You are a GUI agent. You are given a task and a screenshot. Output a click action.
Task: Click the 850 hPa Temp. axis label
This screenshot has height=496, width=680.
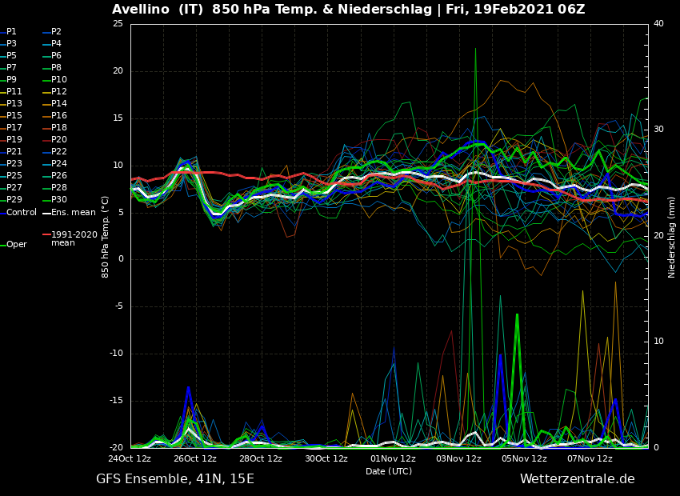(x=106, y=237)
